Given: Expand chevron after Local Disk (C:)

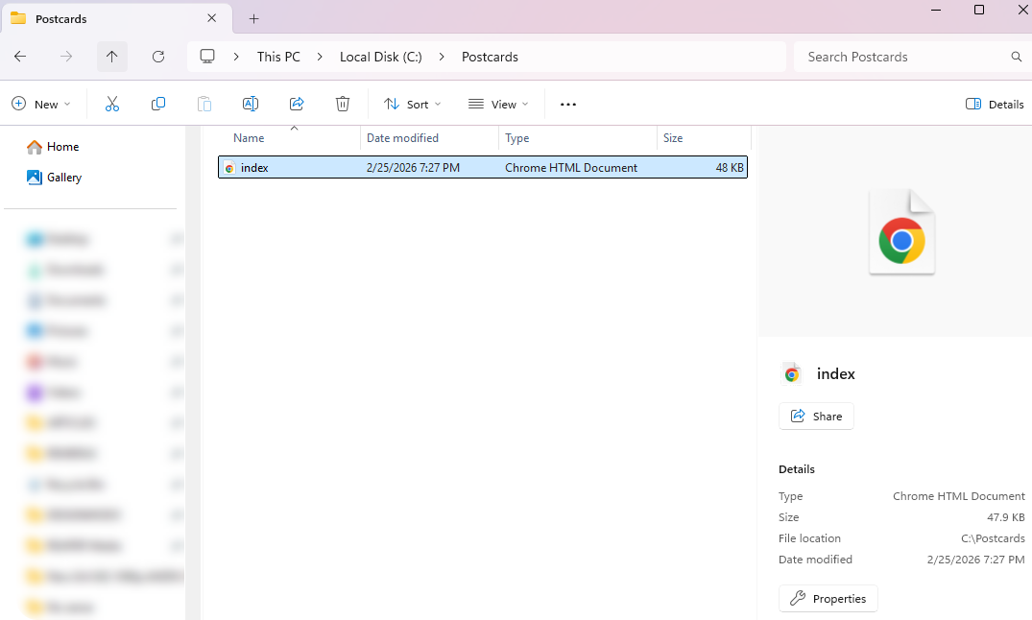Looking at the screenshot, I should tap(442, 57).
